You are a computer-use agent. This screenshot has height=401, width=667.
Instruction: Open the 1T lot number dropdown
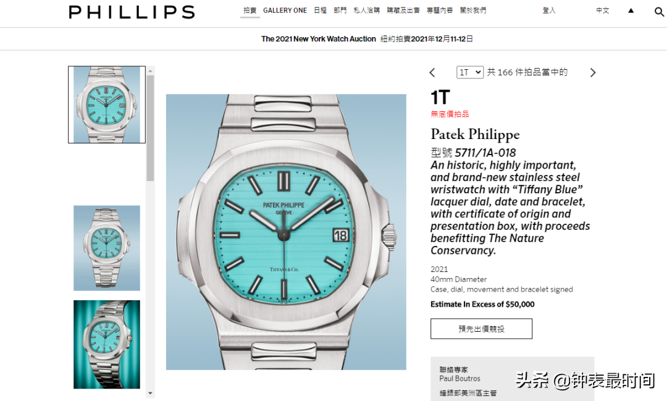(x=469, y=72)
